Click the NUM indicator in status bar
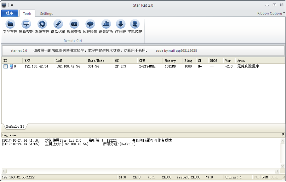Viewport: 286px width, 182px height. pos(265,177)
